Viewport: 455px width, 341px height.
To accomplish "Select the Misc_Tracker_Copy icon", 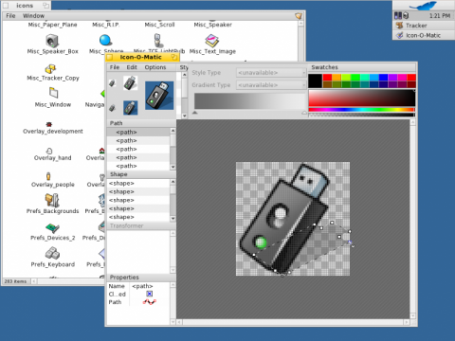I will coord(50,68).
